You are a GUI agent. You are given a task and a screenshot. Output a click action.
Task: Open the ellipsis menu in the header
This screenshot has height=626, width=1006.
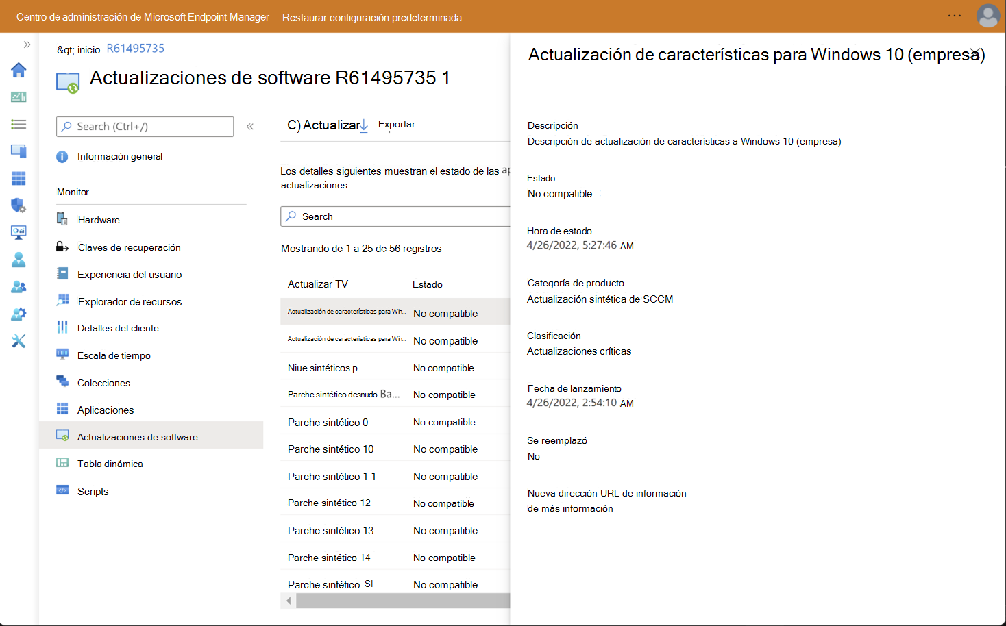click(955, 16)
